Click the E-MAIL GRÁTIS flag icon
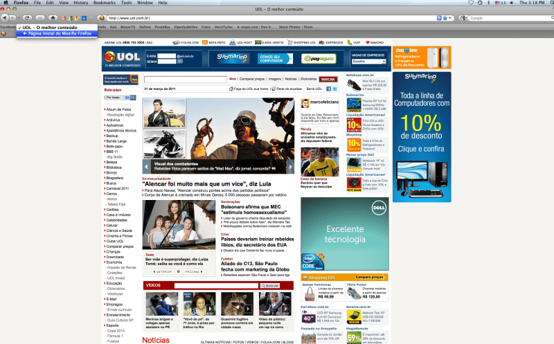This screenshot has height=344, width=554. [258, 42]
